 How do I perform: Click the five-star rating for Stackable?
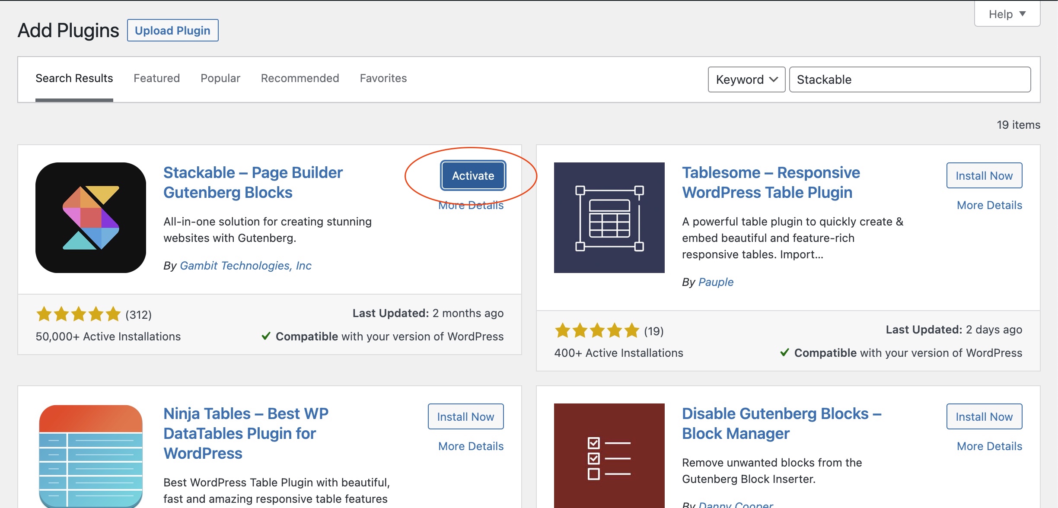point(78,314)
